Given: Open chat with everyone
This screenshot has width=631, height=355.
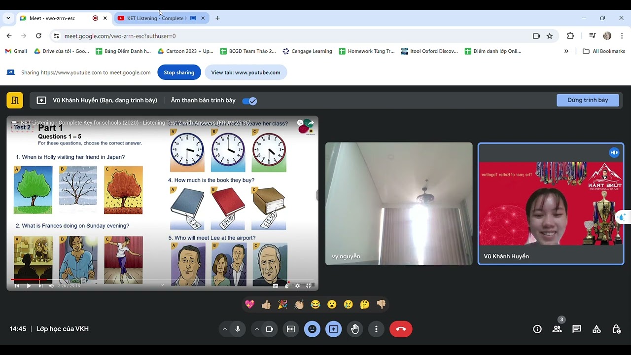Looking at the screenshot, I should (x=577, y=329).
